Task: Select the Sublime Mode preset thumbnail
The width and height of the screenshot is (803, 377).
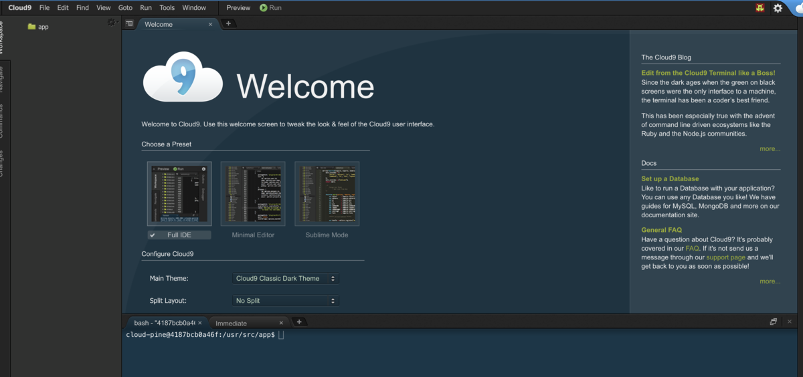Action: 327,194
